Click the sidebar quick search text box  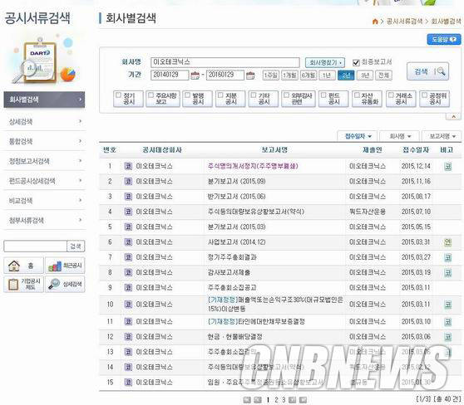[35, 246]
